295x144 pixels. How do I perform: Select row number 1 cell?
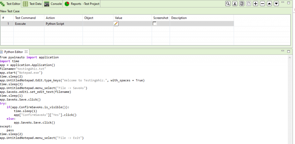(7, 24)
